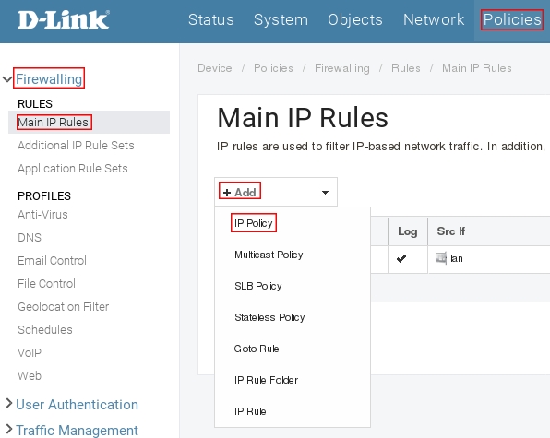Viewport: 550px width, 438px height.
Task: Choose Stateless Policy entry
Action: pos(269,317)
